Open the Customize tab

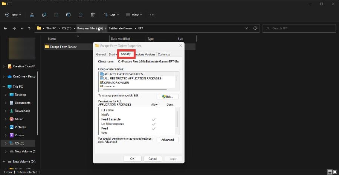point(164,55)
